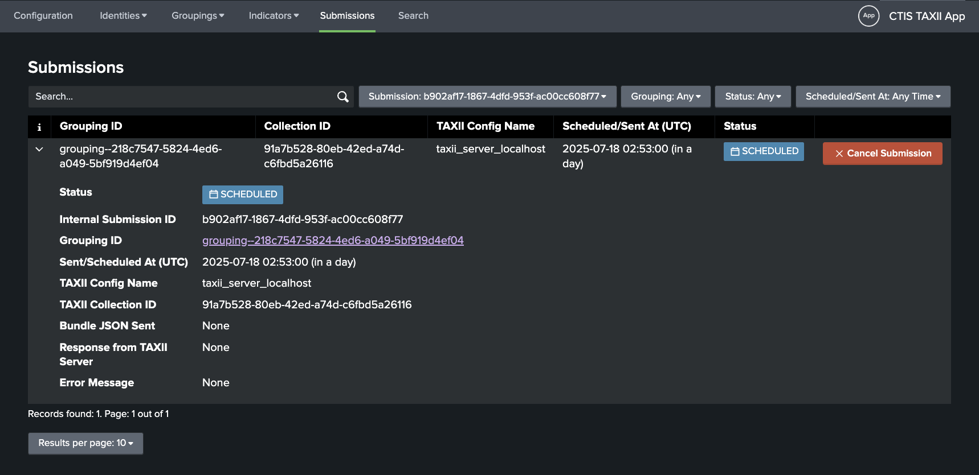This screenshot has height=475, width=979.
Task: Open Scheduled/Sent At time filter dropdown
Action: [x=872, y=97]
